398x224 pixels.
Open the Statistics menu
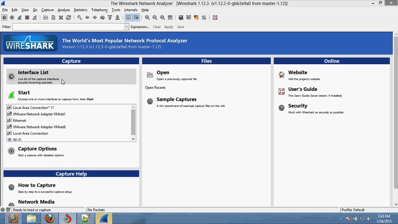pyautogui.click(x=81, y=10)
